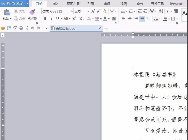Open the font size dropdown 三号
Viewport: 188px width, 140px height.
pos(88,11)
